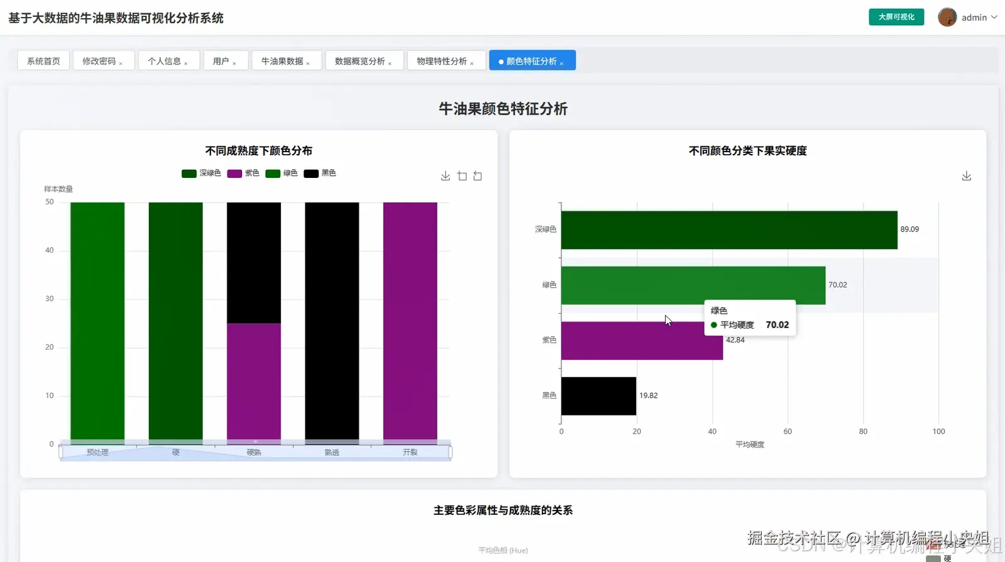
Task: Click the '19.82' hardness value label
Action: coord(649,395)
